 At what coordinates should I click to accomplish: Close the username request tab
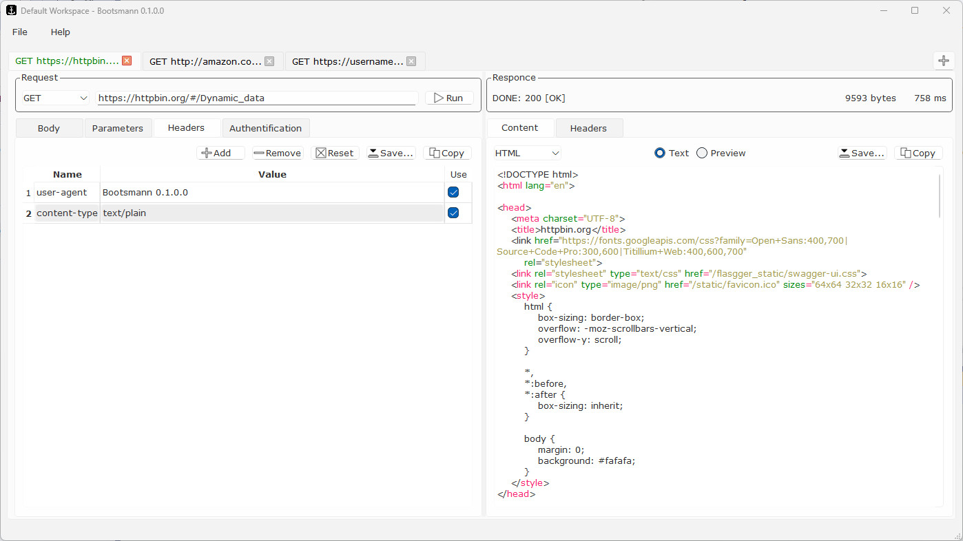[x=411, y=61]
